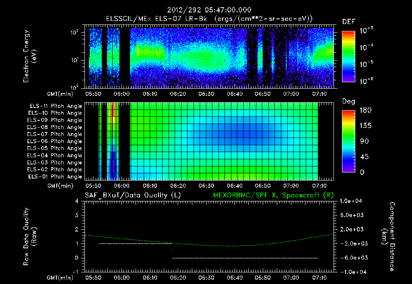
Task: Click the SAF_BXuT/Data Quality (L) legend
Action: (133, 195)
